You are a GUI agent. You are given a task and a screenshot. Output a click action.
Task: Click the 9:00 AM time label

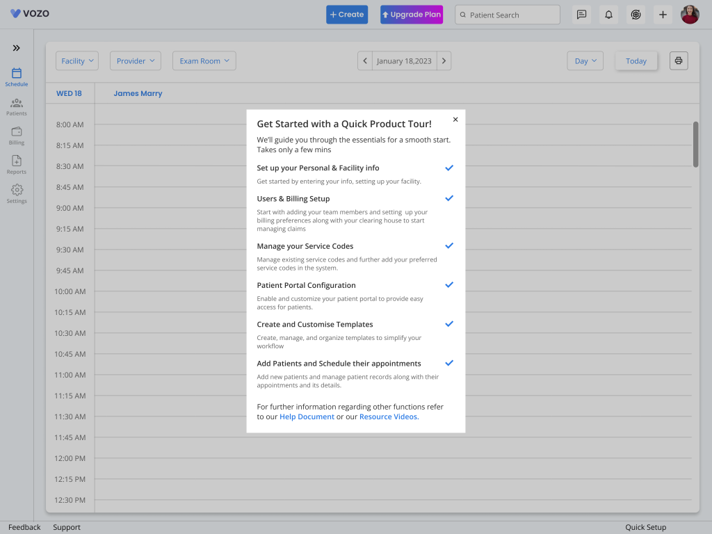point(70,208)
